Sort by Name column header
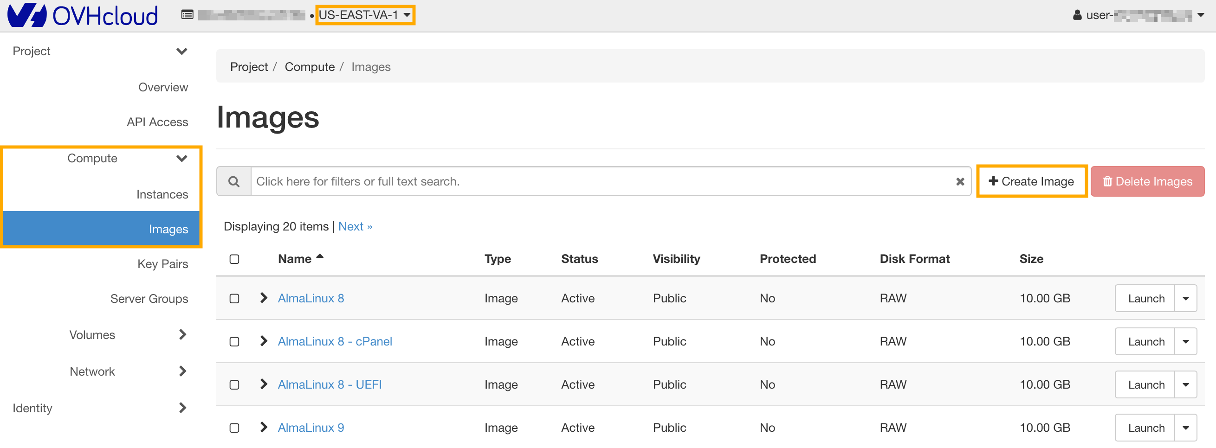The image size is (1216, 448). (x=300, y=259)
